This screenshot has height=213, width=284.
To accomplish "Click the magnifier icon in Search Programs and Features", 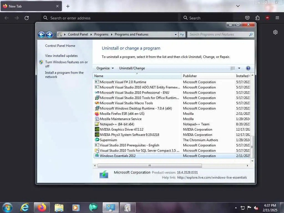I will coord(251,34).
